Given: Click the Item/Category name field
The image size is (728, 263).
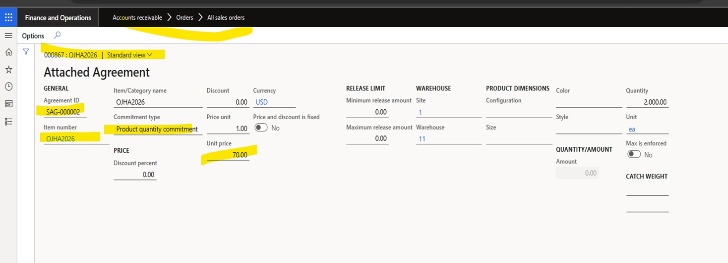Looking at the screenshot, I should pyautogui.click(x=158, y=102).
